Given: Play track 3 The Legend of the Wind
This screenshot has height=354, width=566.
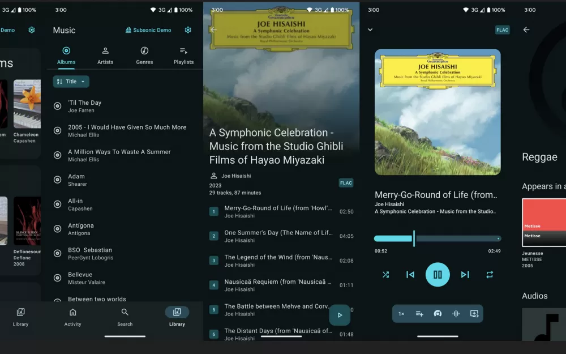Looking at the screenshot, I should (281, 261).
